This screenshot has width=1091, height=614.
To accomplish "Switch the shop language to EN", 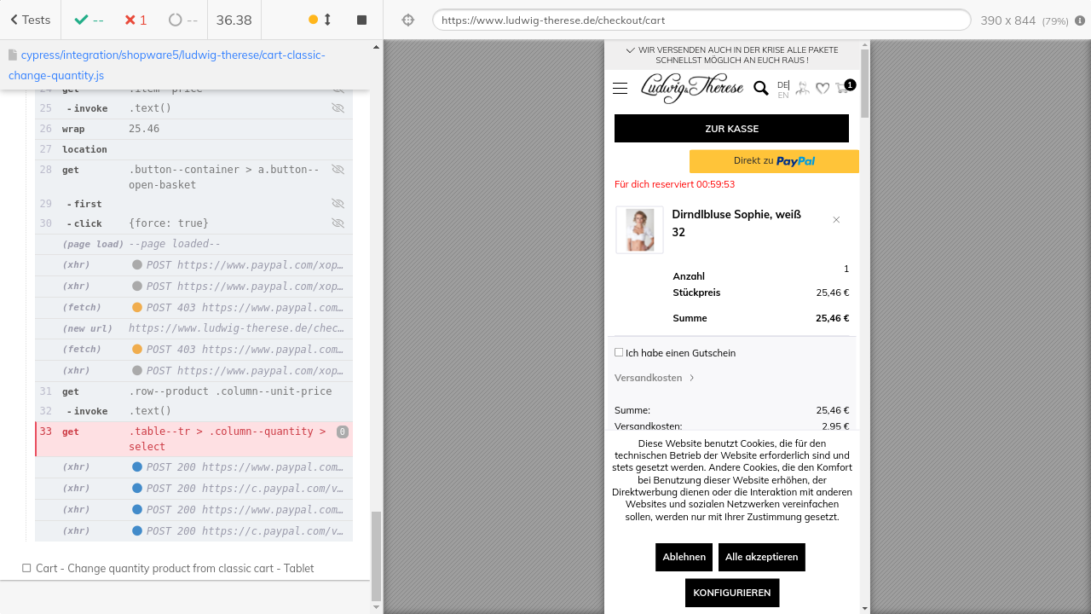I will tap(782, 96).
